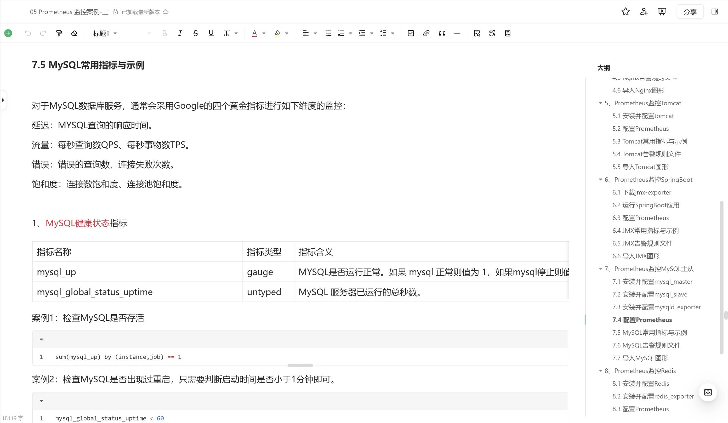This screenshot has width=728, height=423.
Task: Click the clear formatting eraser icon
Action: click(74, 33)
